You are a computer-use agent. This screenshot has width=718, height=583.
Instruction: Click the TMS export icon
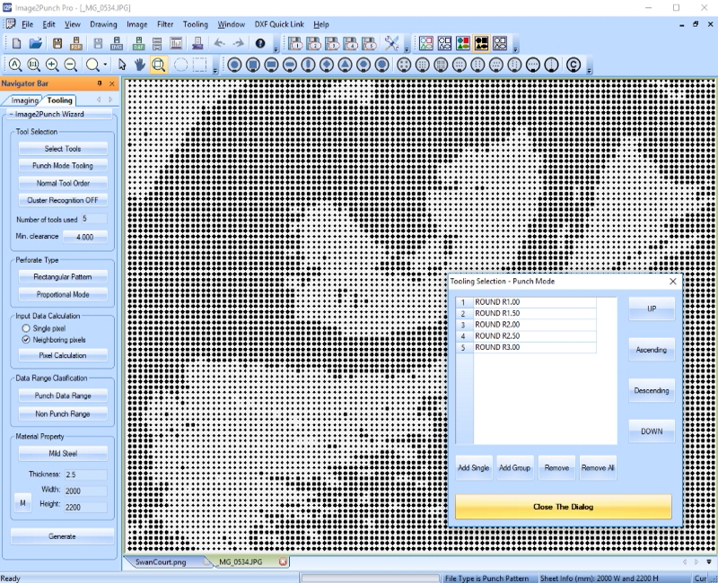117,43
